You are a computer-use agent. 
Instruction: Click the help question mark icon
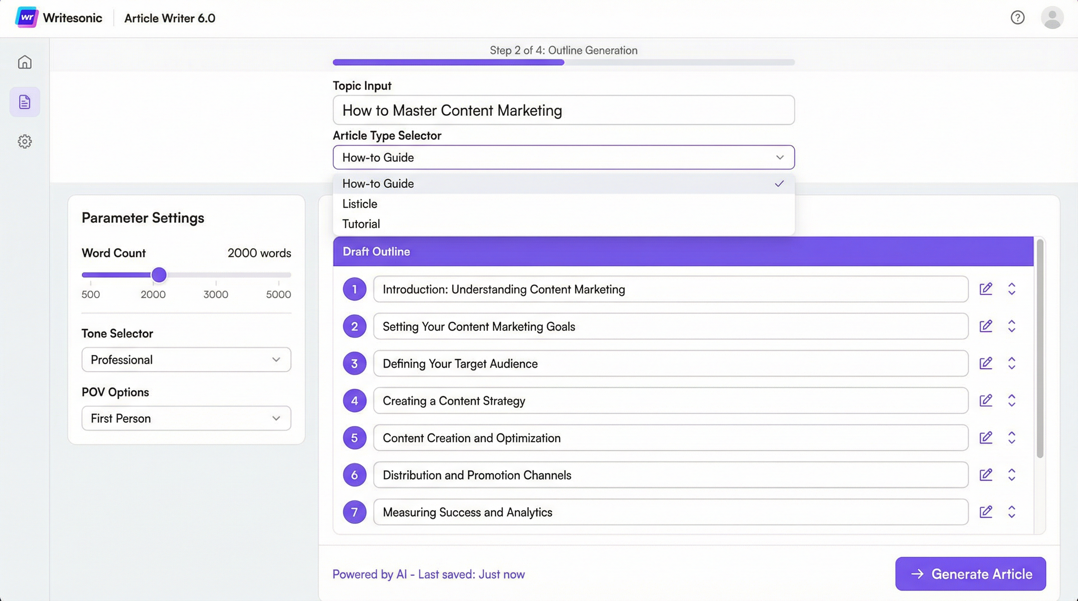(1018, 18)
